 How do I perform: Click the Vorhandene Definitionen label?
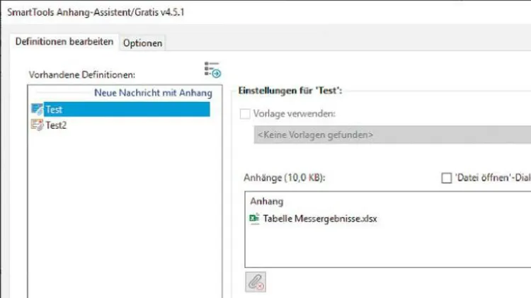(x=81, y=75)
